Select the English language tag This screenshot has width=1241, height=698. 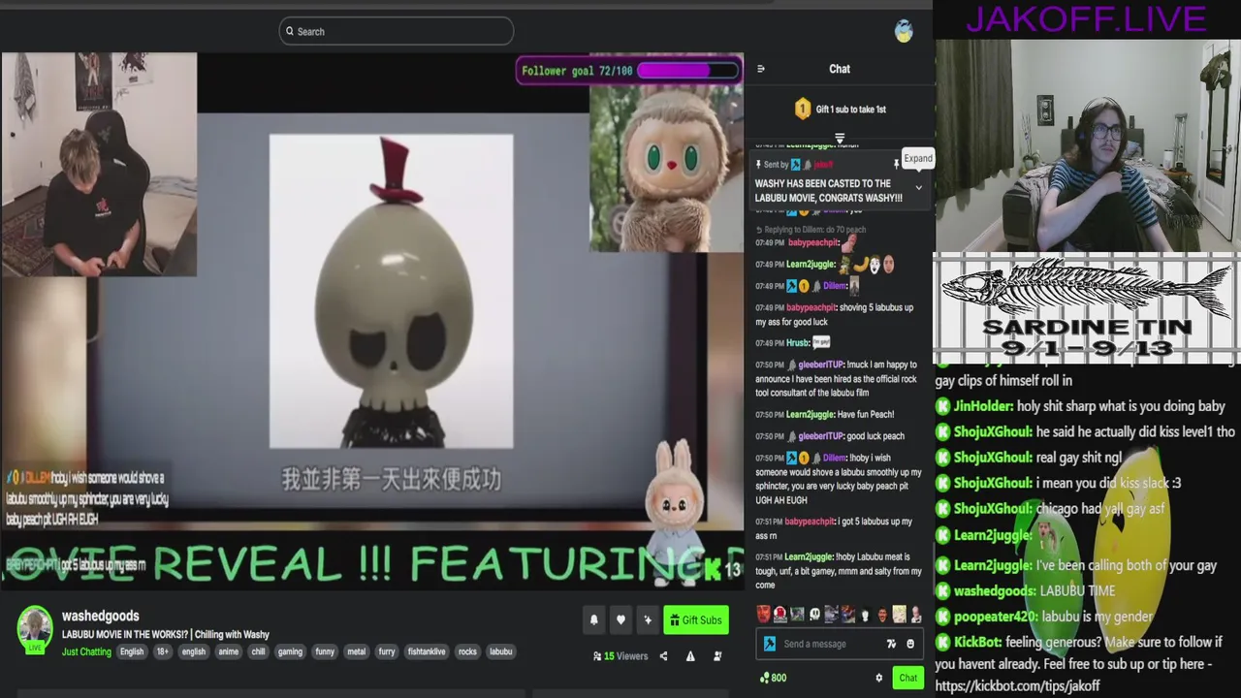click(132, 651)
